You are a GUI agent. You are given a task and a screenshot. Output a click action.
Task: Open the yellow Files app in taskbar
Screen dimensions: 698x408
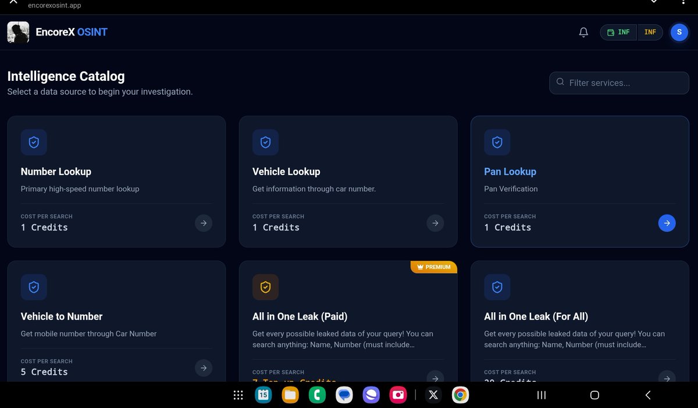click(x=290, y=395)
